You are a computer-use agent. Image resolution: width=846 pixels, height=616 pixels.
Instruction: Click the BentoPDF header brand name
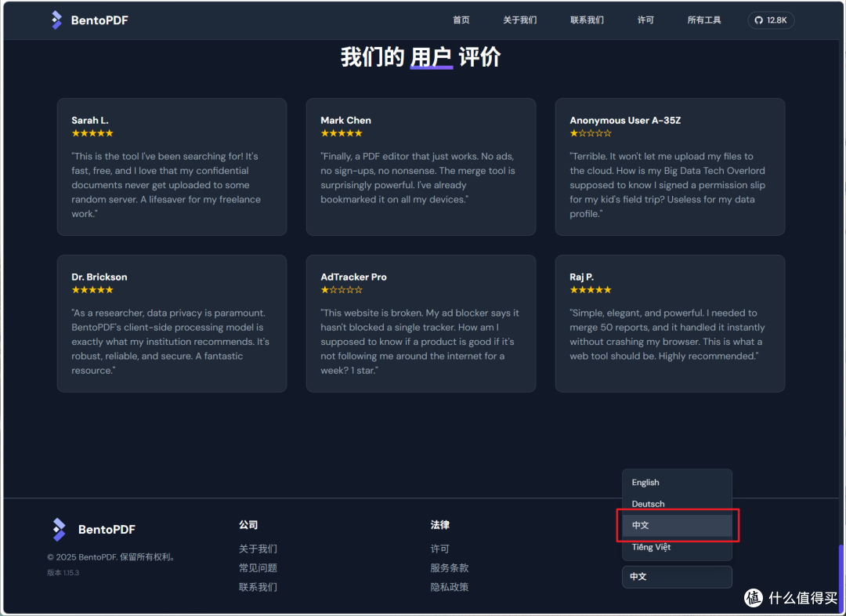pyautogui.click(x=99, y=20)
